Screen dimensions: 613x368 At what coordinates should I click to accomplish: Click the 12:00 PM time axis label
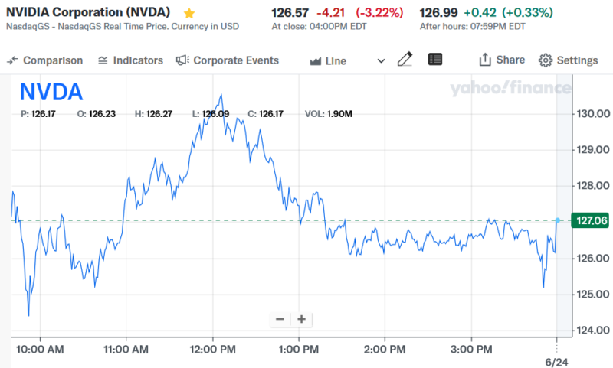coord(212,349)
